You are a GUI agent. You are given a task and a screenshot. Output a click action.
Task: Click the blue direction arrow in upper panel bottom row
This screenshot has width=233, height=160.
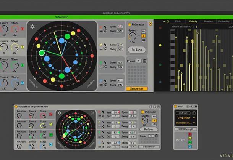point(101,81)
